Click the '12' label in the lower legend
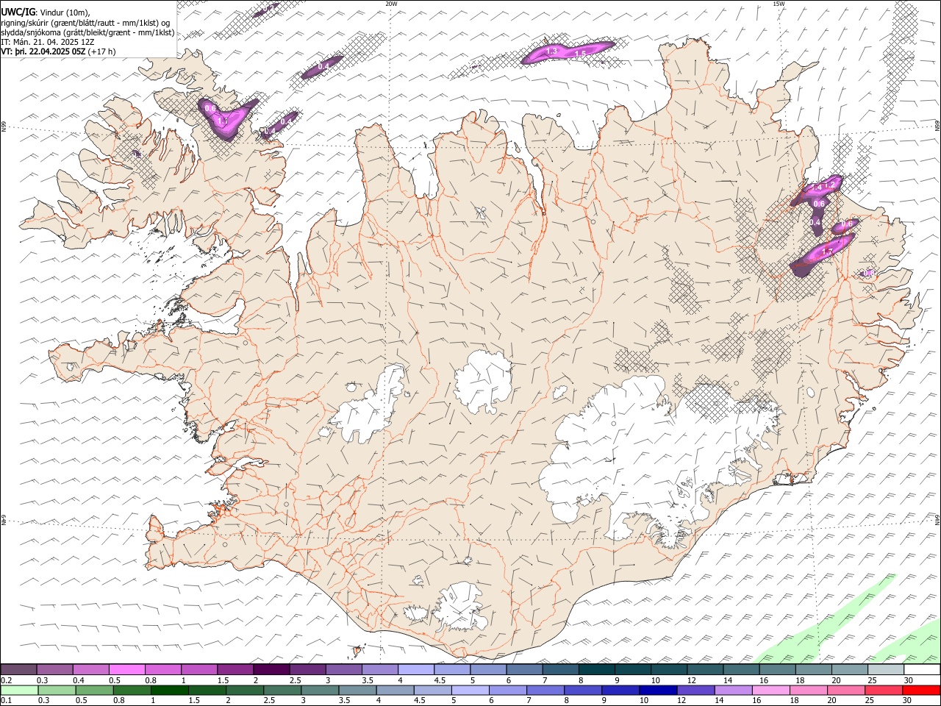 [681, 701]
